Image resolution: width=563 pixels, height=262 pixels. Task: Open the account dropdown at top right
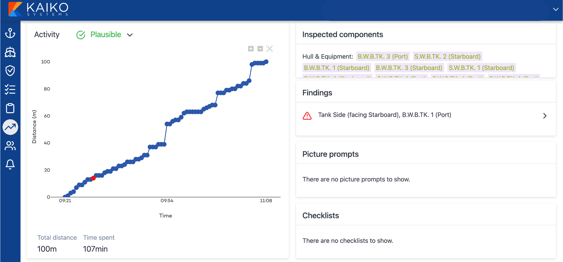pos(556,10)
